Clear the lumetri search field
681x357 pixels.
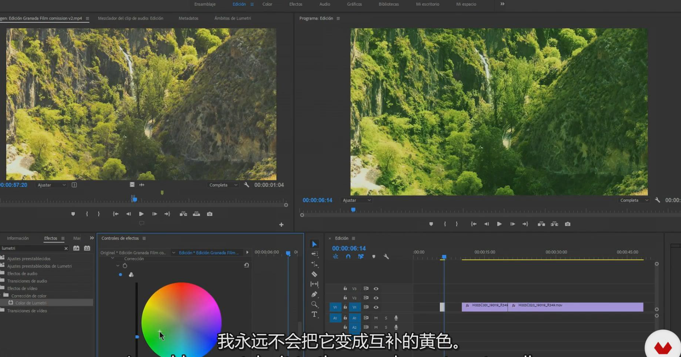click(x=66, y=249)
